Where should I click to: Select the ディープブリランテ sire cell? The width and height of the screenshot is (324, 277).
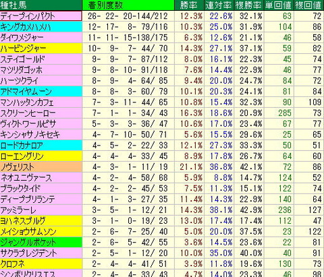pos(41,199)
